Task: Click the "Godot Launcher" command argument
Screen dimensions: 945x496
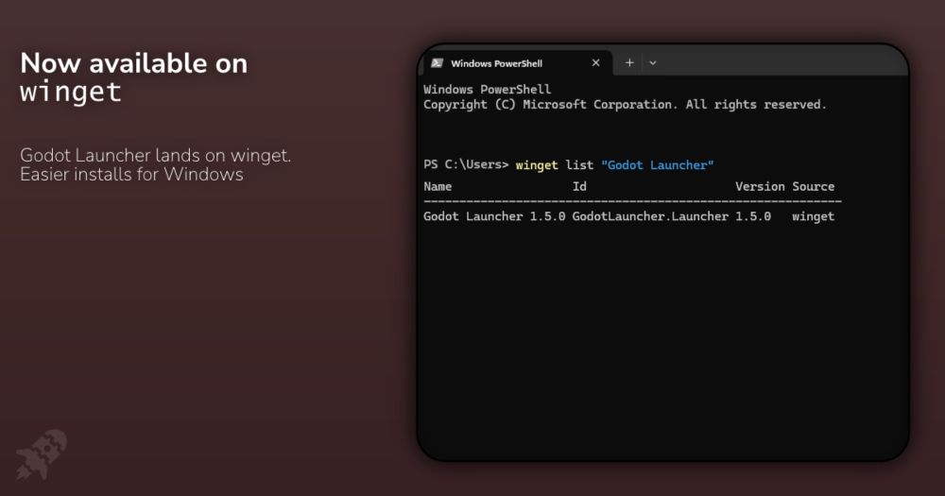Action: (658, 165)
